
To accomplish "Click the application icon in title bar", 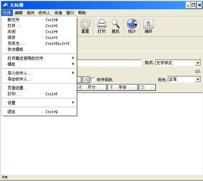I will tap(5, 5).
